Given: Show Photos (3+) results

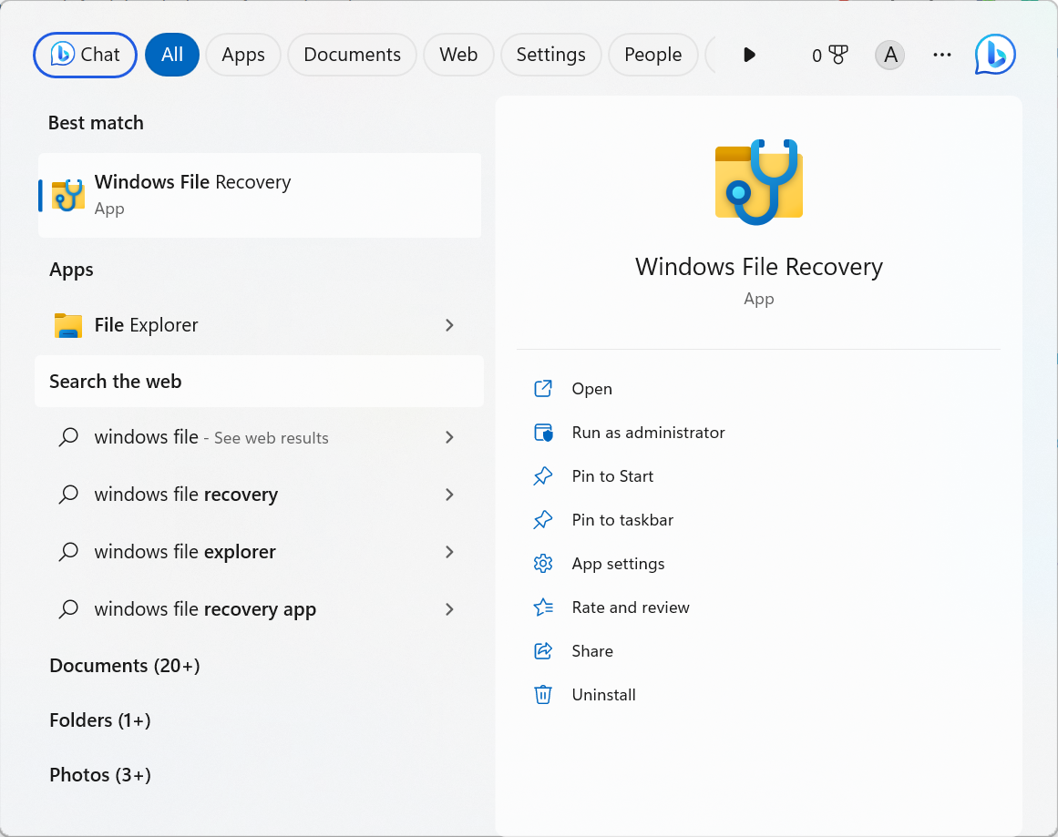Looking at the screenshot, I should click(100, 775).
